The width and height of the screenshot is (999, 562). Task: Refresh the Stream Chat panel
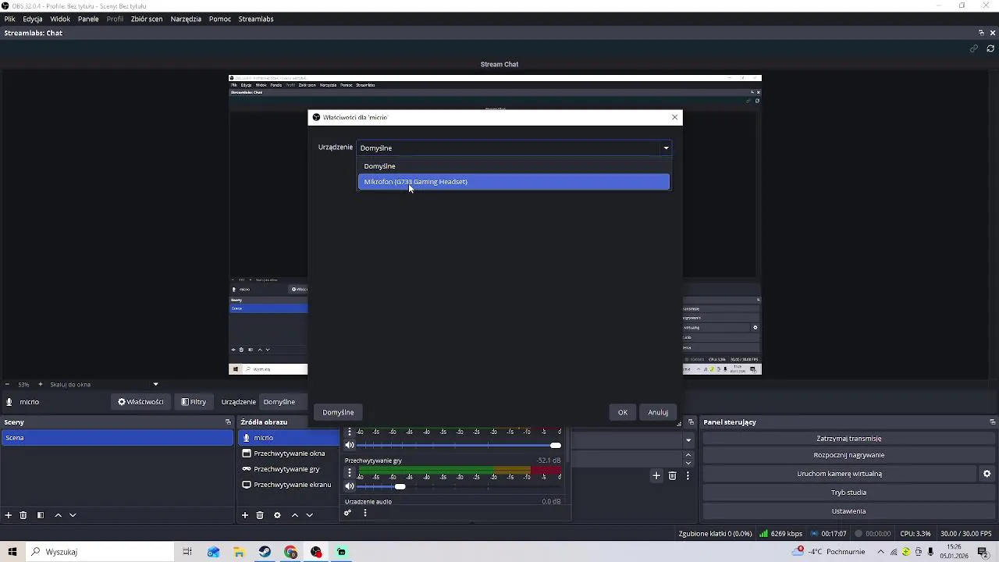coord(990,48)
